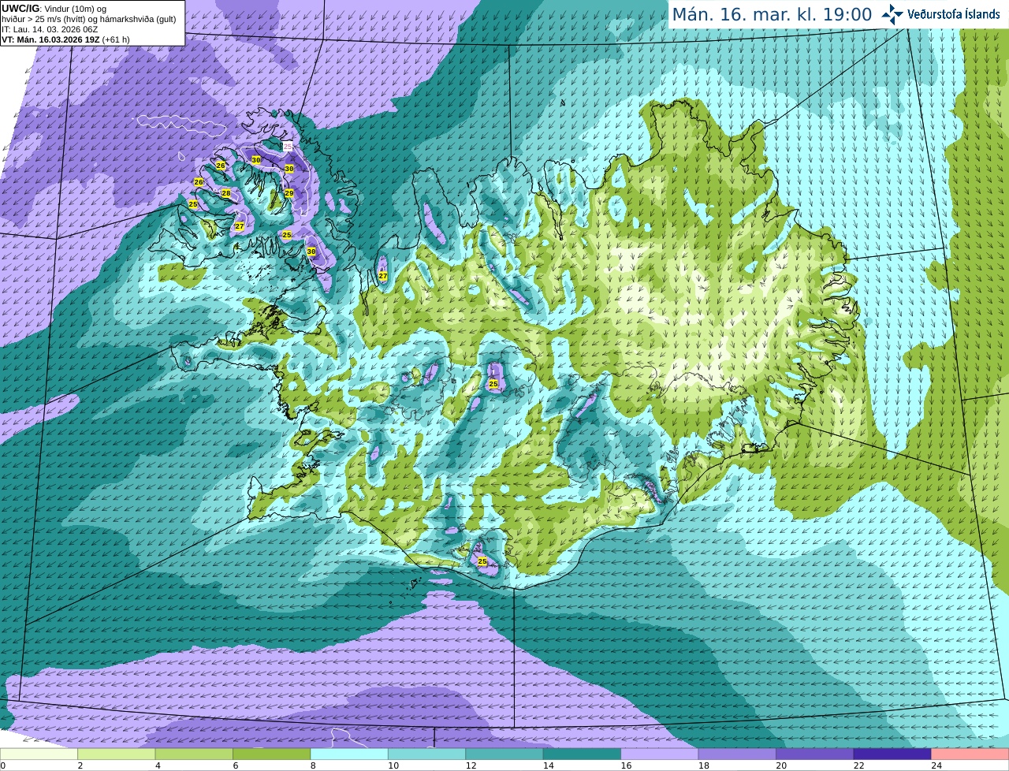Screen dimensions: 1009x771
Task: Click the 'hviður > 25 m/s (hvítt)' description line
Action: tap(89, 18)
